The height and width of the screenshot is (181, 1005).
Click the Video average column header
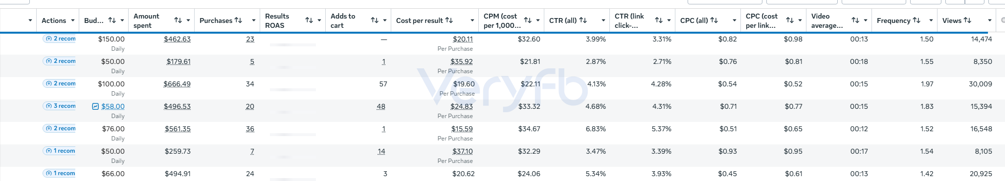tap(826, 20)
